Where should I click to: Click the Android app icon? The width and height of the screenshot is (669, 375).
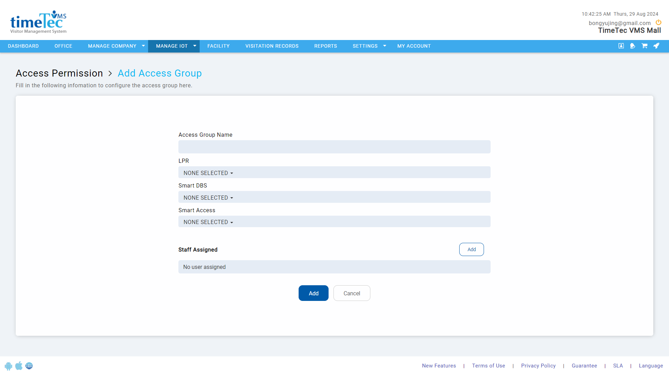pyautogui.click(x=8, y=366)
